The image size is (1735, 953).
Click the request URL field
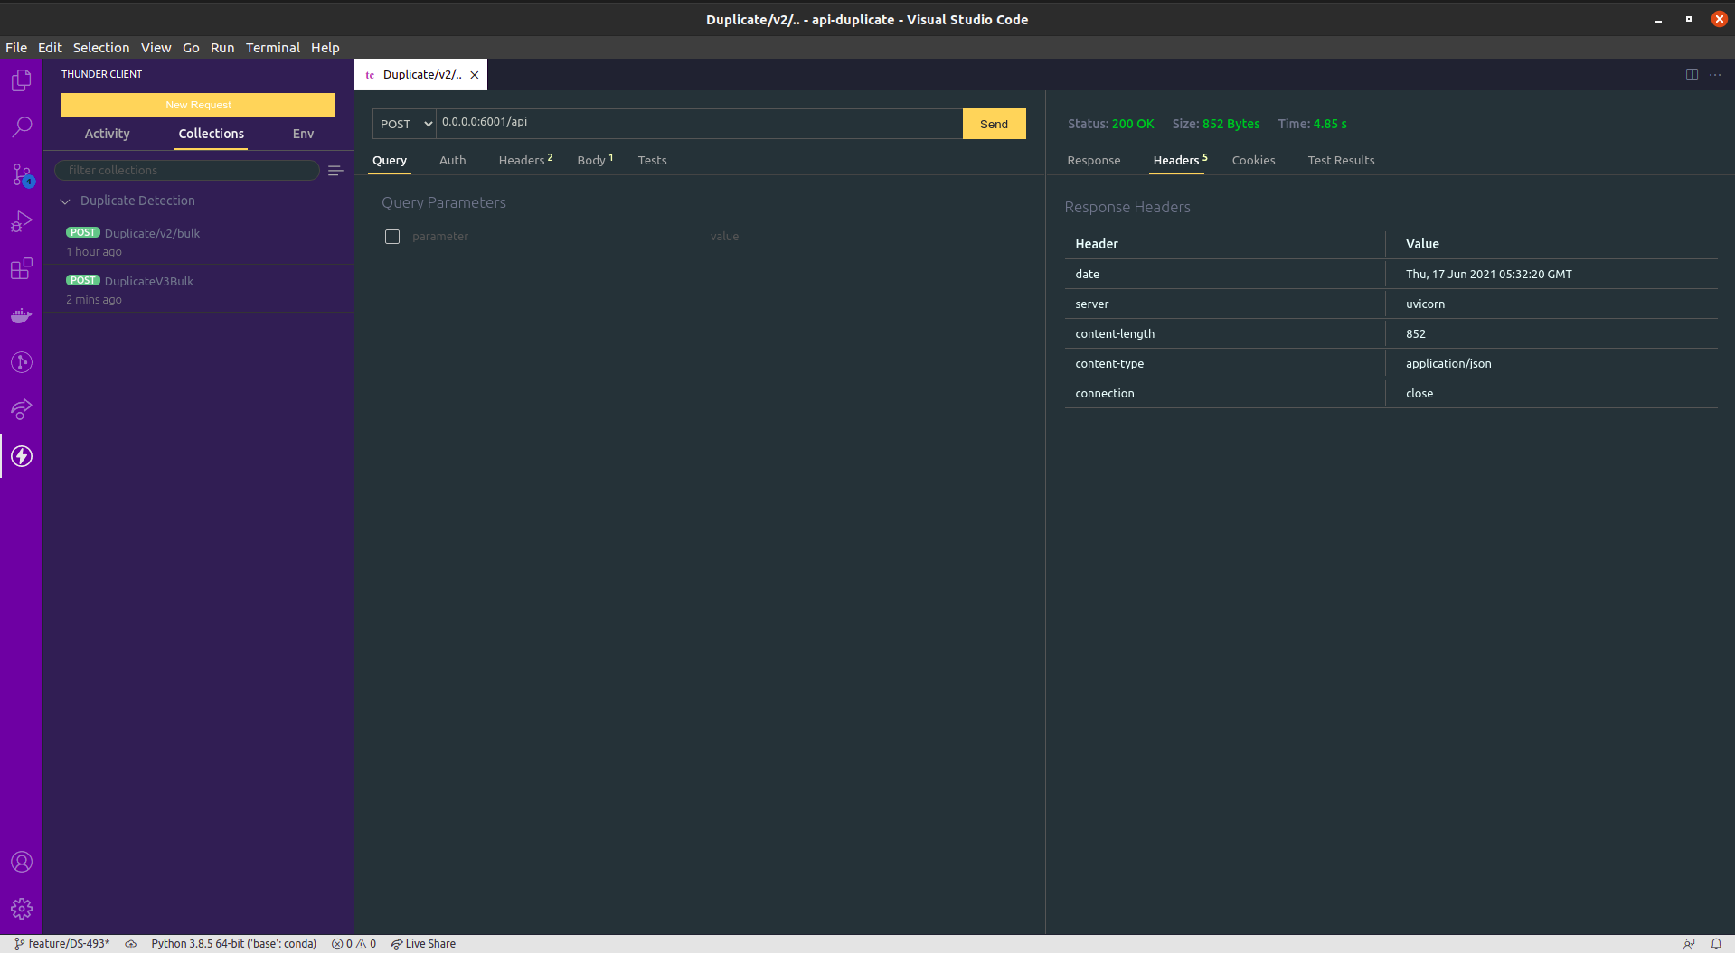pyautogui.click(x=699, y=124)
